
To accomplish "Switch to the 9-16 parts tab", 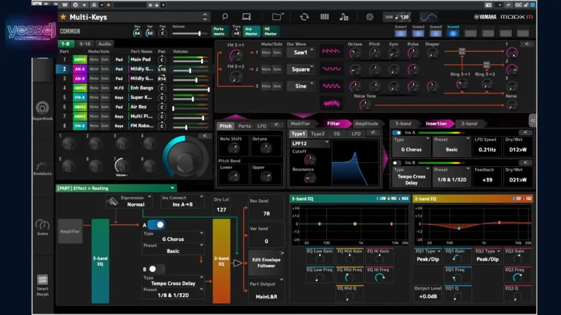I will point(84,44).
